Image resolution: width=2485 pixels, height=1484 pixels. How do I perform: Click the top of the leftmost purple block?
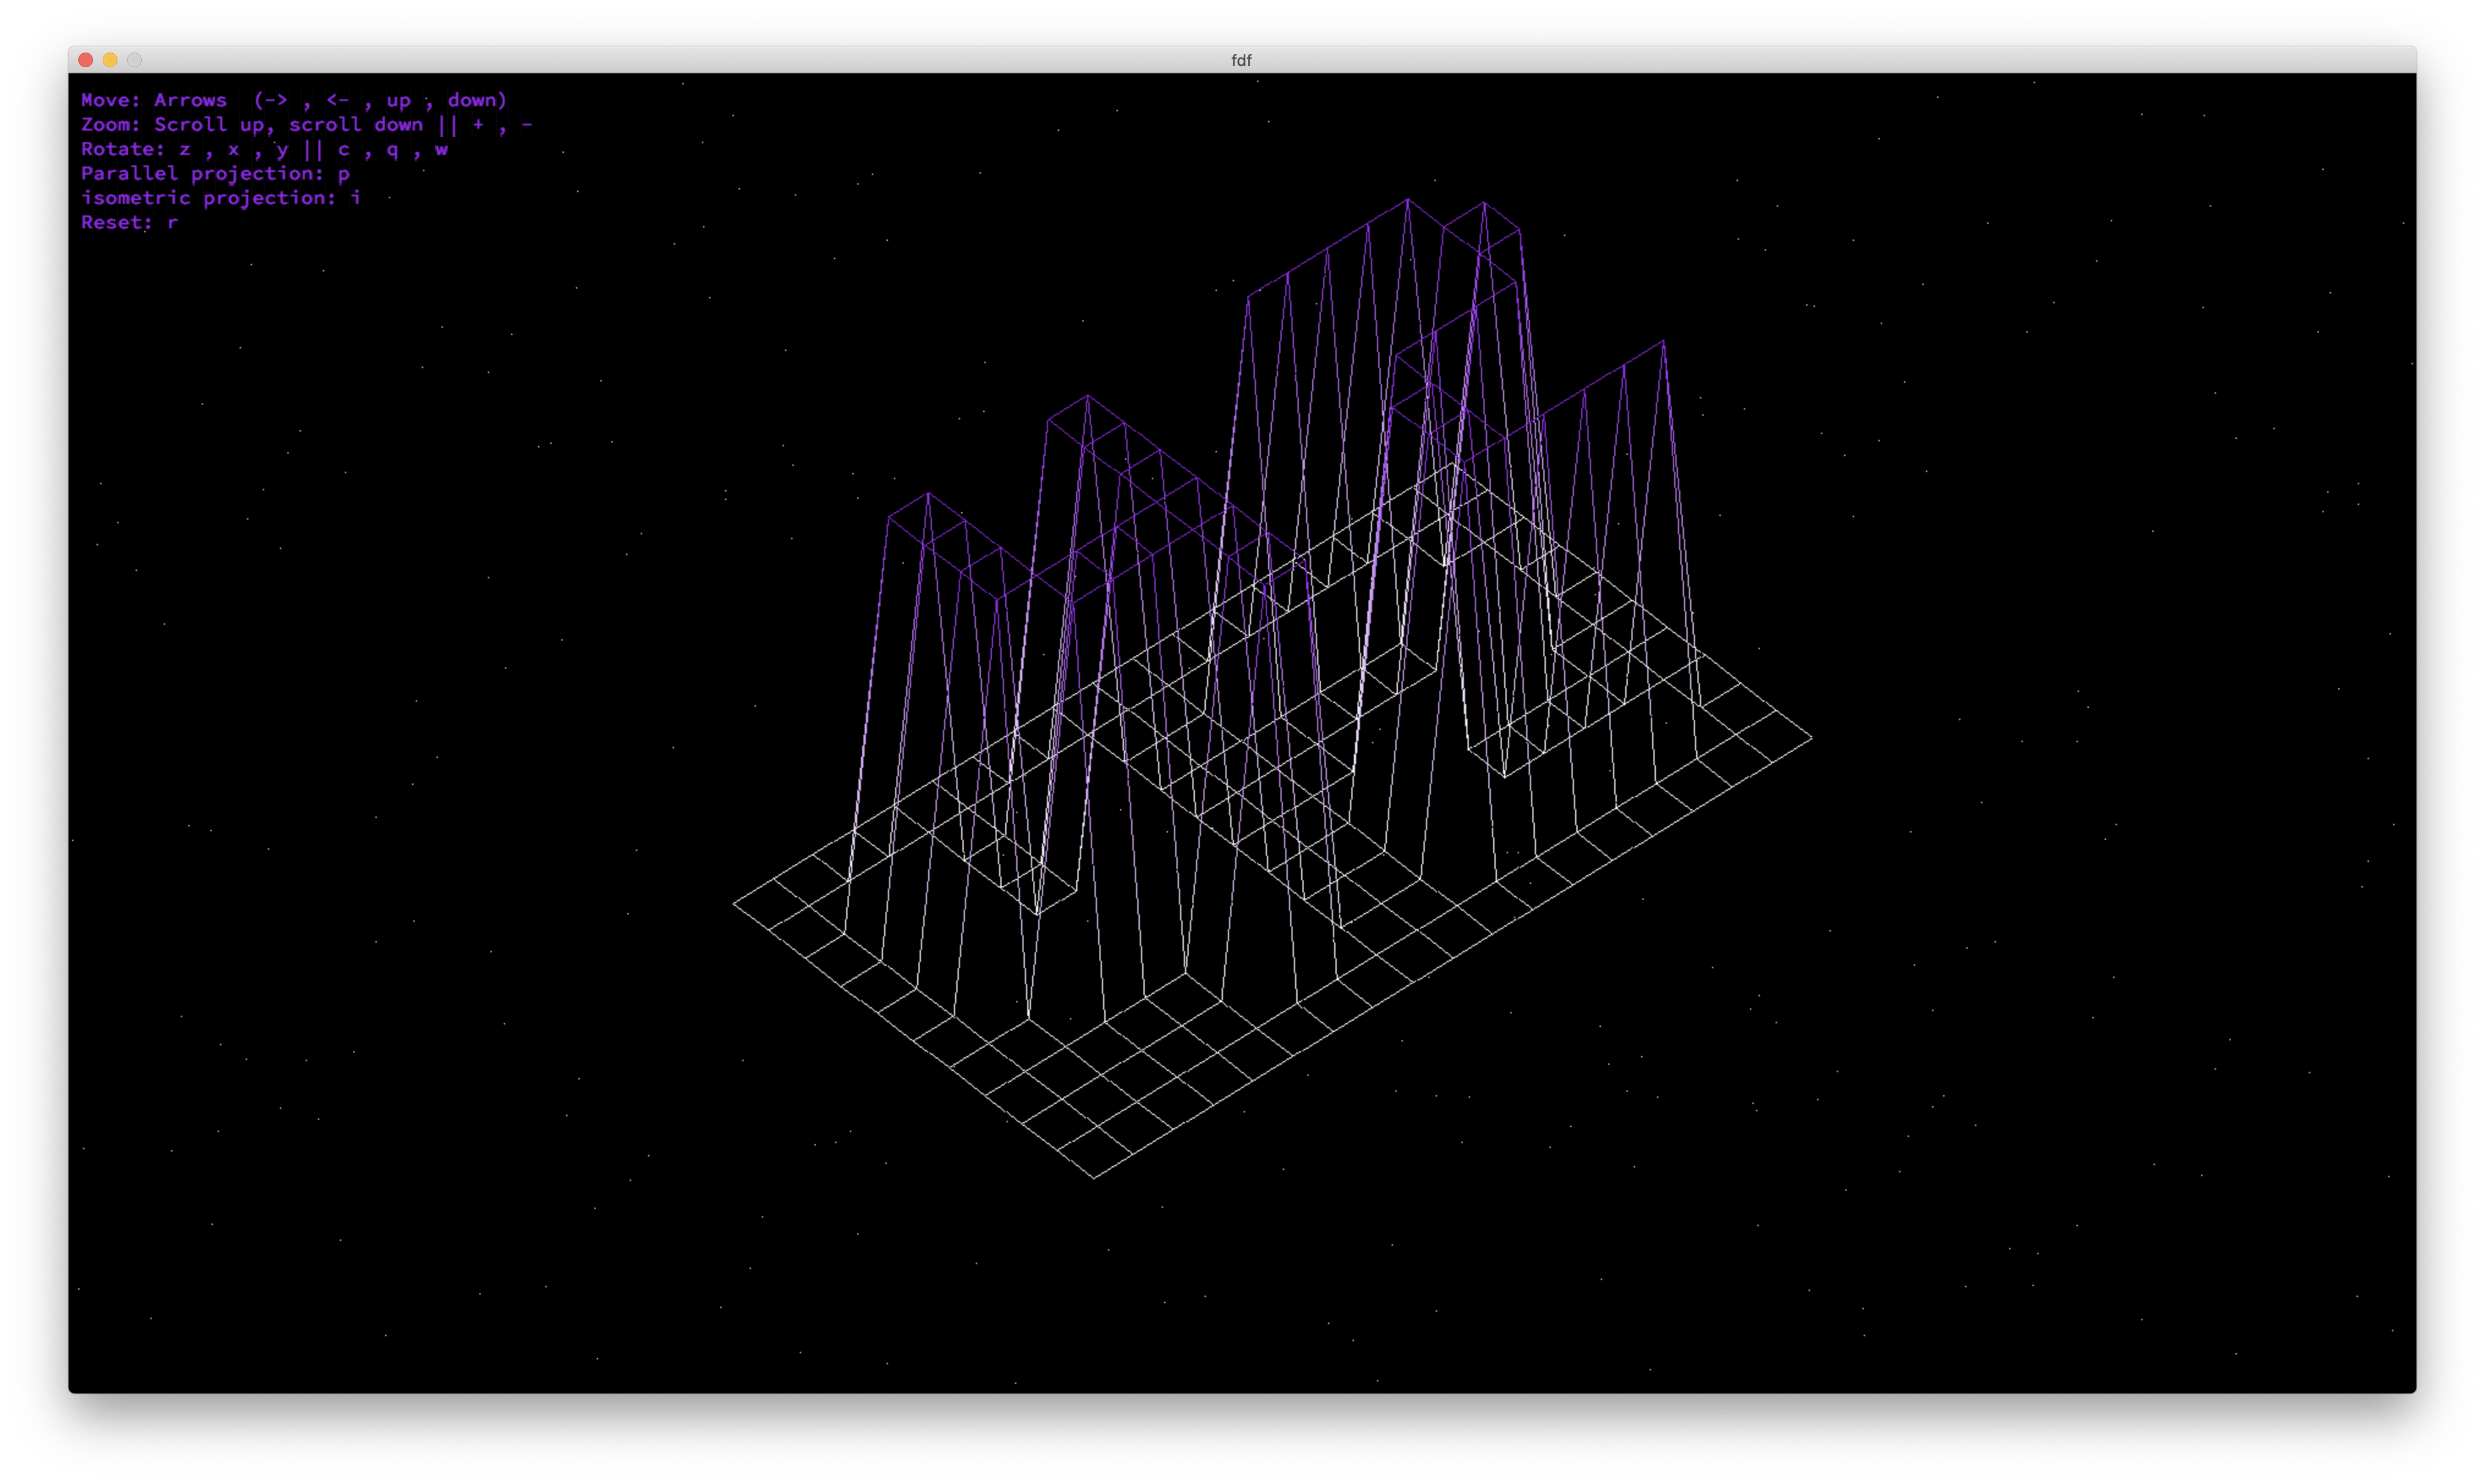click(928, 494)
